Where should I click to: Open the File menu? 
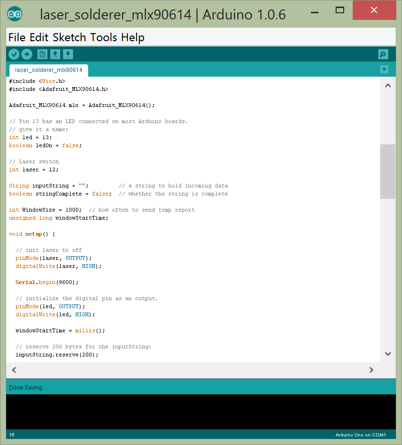pyautogui.click(x=17, y=37)
